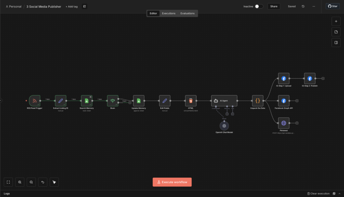Viewport: 344px width, 197px height.
Task: Switch to the Executions tab
Action: click(x=169, y=13)
